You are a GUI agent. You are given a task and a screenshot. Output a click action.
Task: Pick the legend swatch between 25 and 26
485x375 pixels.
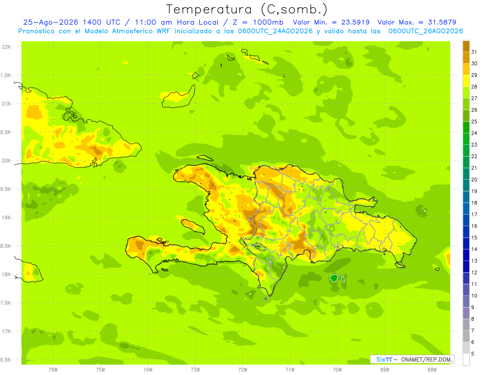466,115
